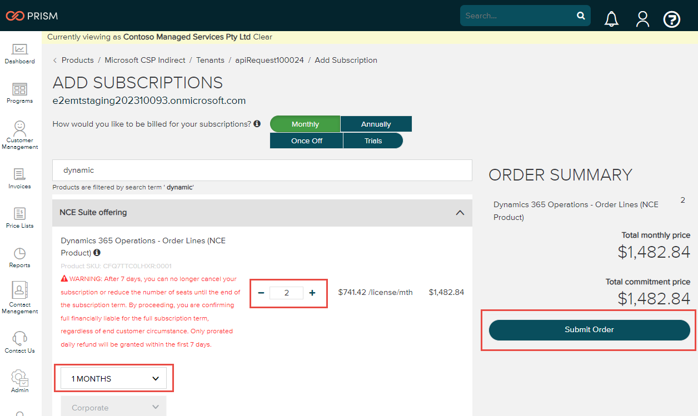
Task: Open the user profile icon
Action: [642, 18]
